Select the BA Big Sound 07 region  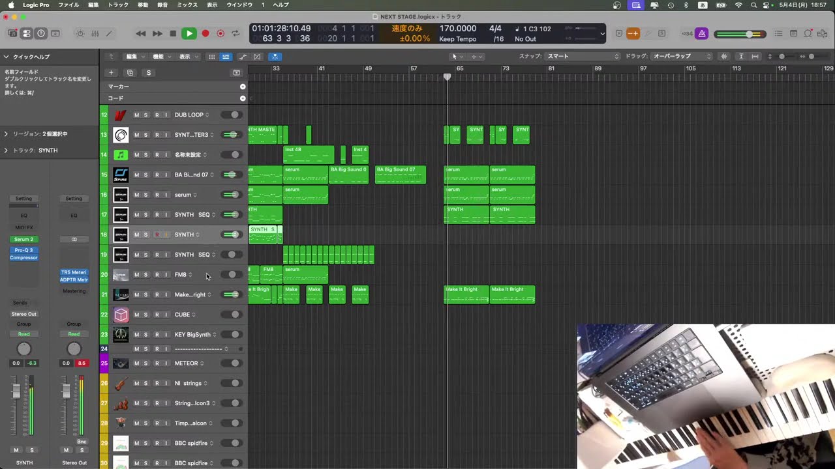pyautogui.click(x=401, y=175)
